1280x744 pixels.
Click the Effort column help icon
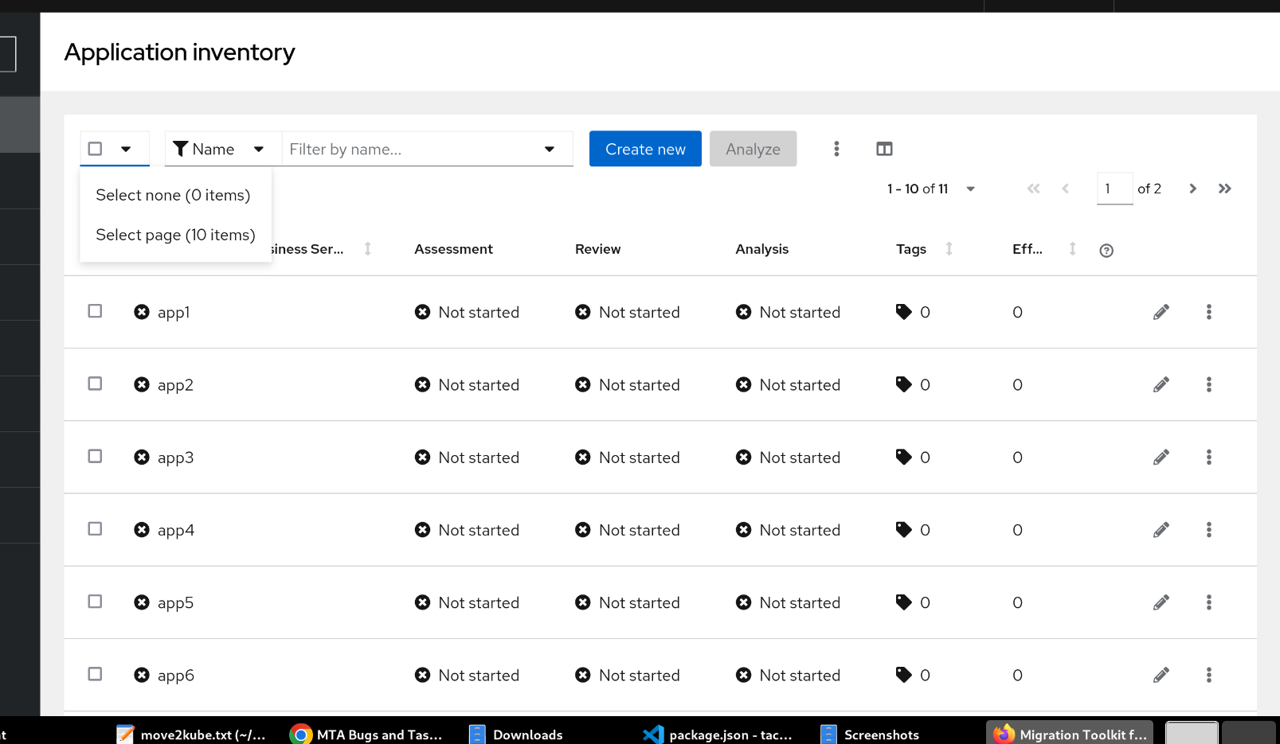pyautogui.click(x=1106, y=251)
